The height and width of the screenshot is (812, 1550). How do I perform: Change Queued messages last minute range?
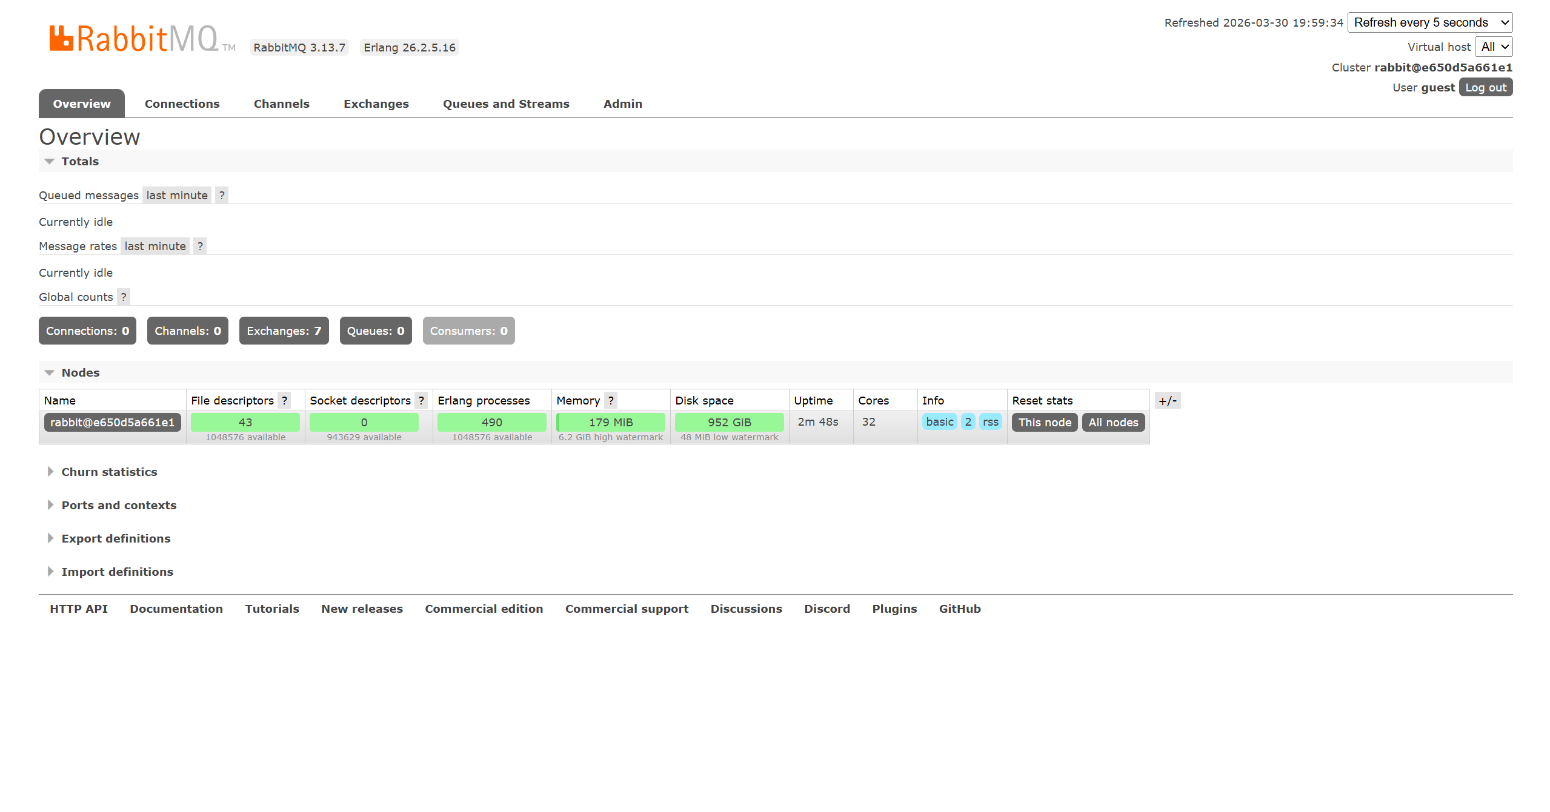177,195
